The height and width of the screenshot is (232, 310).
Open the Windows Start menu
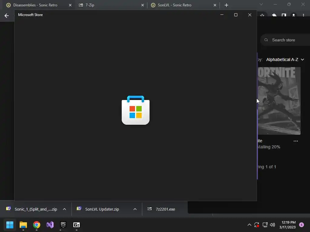10,225
